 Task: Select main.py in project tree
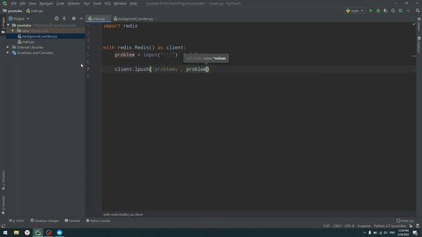pos(28,42)
